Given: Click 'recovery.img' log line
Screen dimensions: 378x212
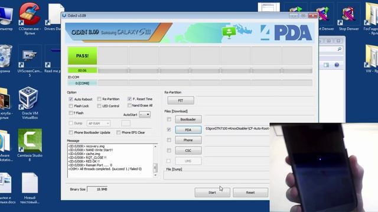Looking at the screenshot, I should click(x=86, y=146).
